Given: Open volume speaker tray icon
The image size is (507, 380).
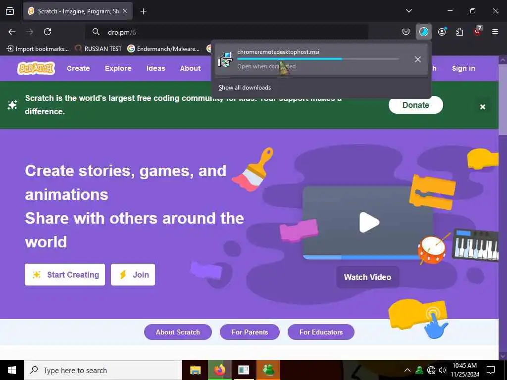Looking at the screenshot, I should [x=443, y=370].
